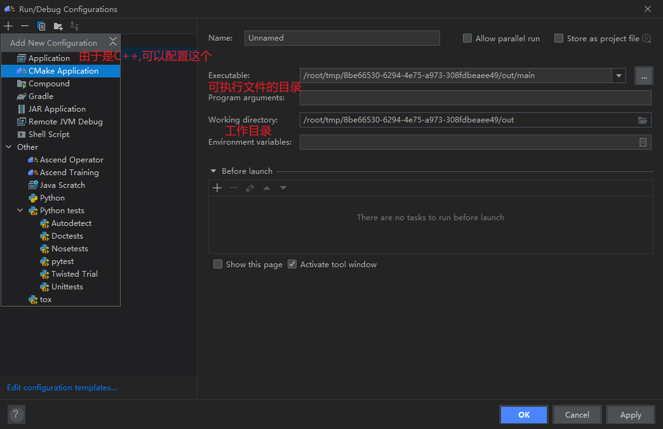Select Unittests under Python tests
Screen dimensions: 663x429
click(x=61, y=287)
